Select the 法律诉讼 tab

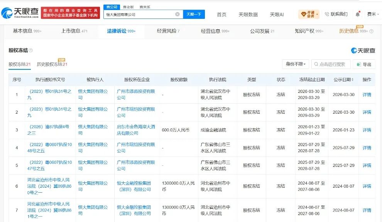coord(121,31)
